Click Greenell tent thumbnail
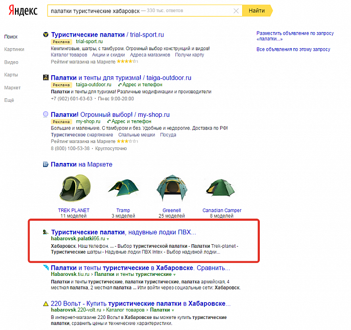 point(171,188)
